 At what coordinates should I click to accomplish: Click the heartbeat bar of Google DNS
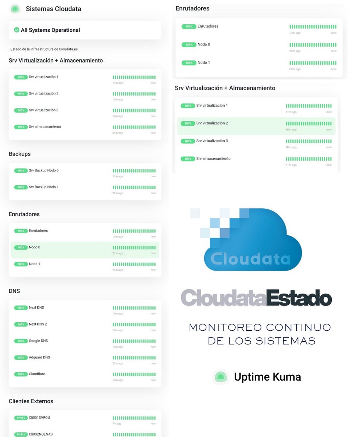tap(134, 341)
